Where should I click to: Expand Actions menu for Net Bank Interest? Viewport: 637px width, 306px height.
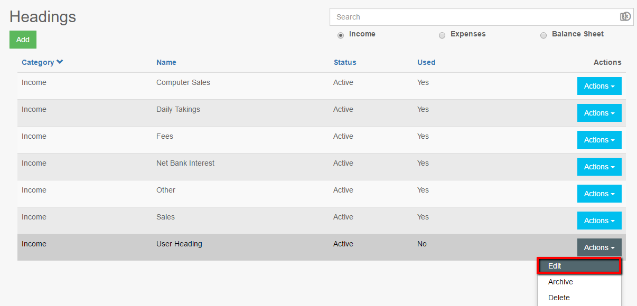pyautogui.click(x=599, y=167)
